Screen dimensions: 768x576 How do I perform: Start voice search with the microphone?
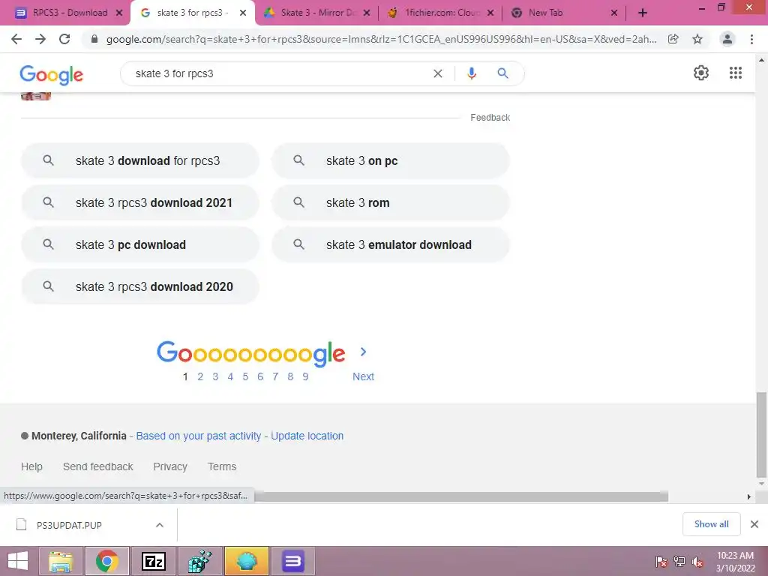(x=472, y=73)
